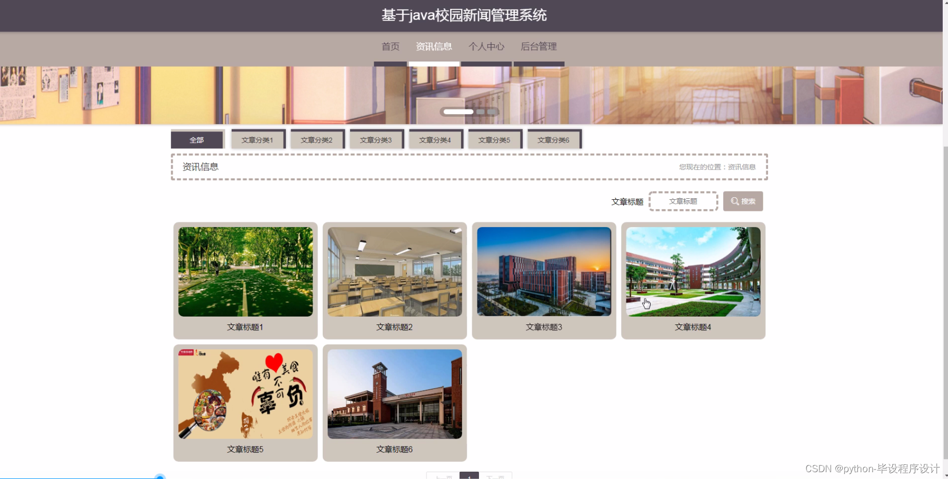Click the 文章标题 search input field
Viewport: 948px width, 479px height.
tap(683, 201)
